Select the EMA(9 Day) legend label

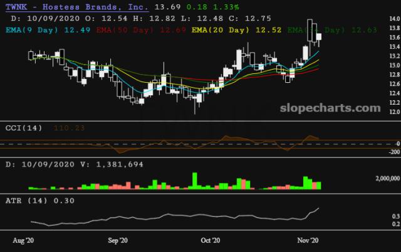[x=32, y=29]
